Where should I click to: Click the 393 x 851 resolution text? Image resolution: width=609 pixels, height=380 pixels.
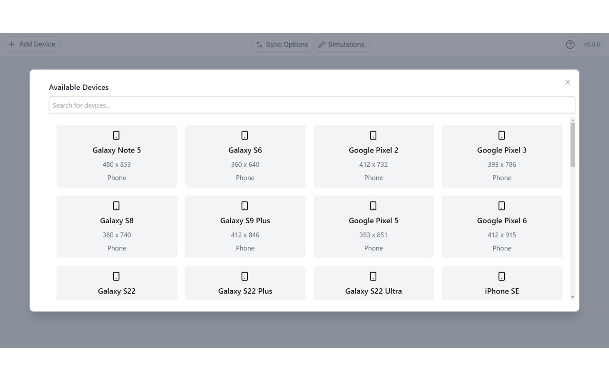click(373, 235)
